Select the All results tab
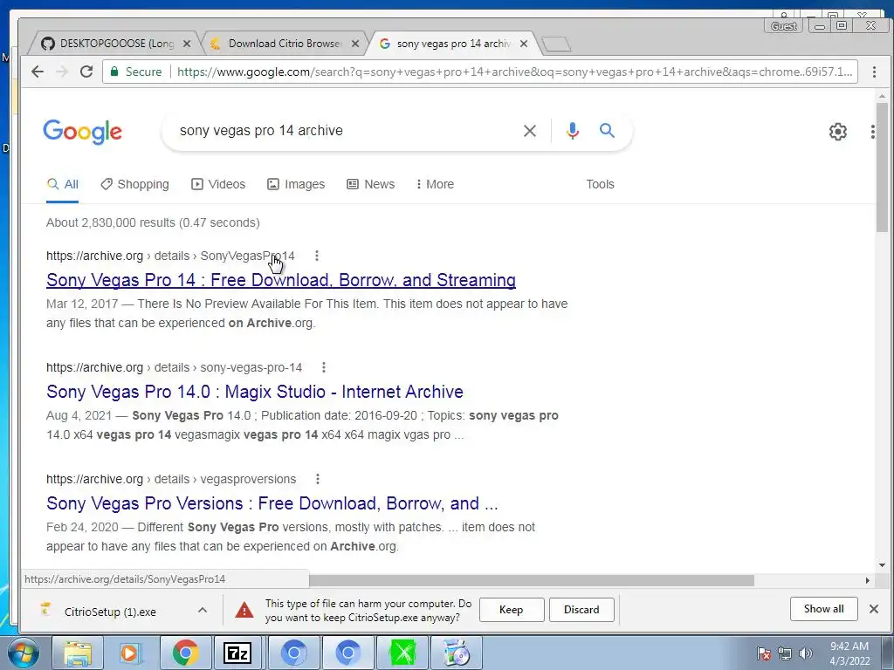 (63, 184)
